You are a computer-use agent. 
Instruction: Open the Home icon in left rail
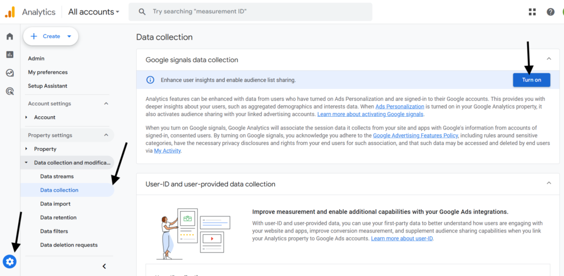click(10, 36)
